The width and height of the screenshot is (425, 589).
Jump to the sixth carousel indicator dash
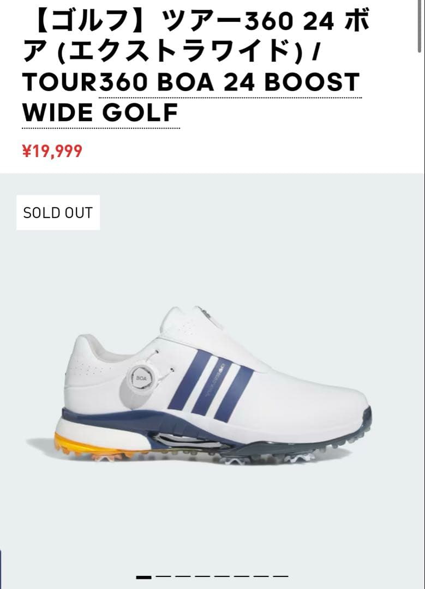241,576
